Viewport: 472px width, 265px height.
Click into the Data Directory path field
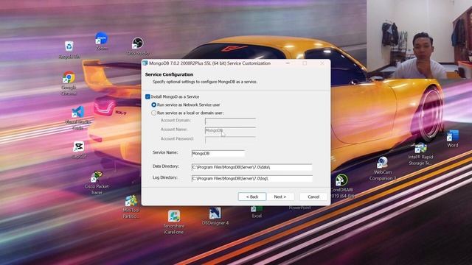(x=252, y=167)
